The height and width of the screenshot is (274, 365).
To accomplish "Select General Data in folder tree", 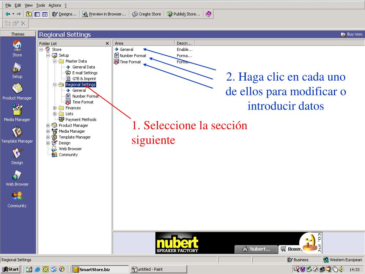I will 83,67.
